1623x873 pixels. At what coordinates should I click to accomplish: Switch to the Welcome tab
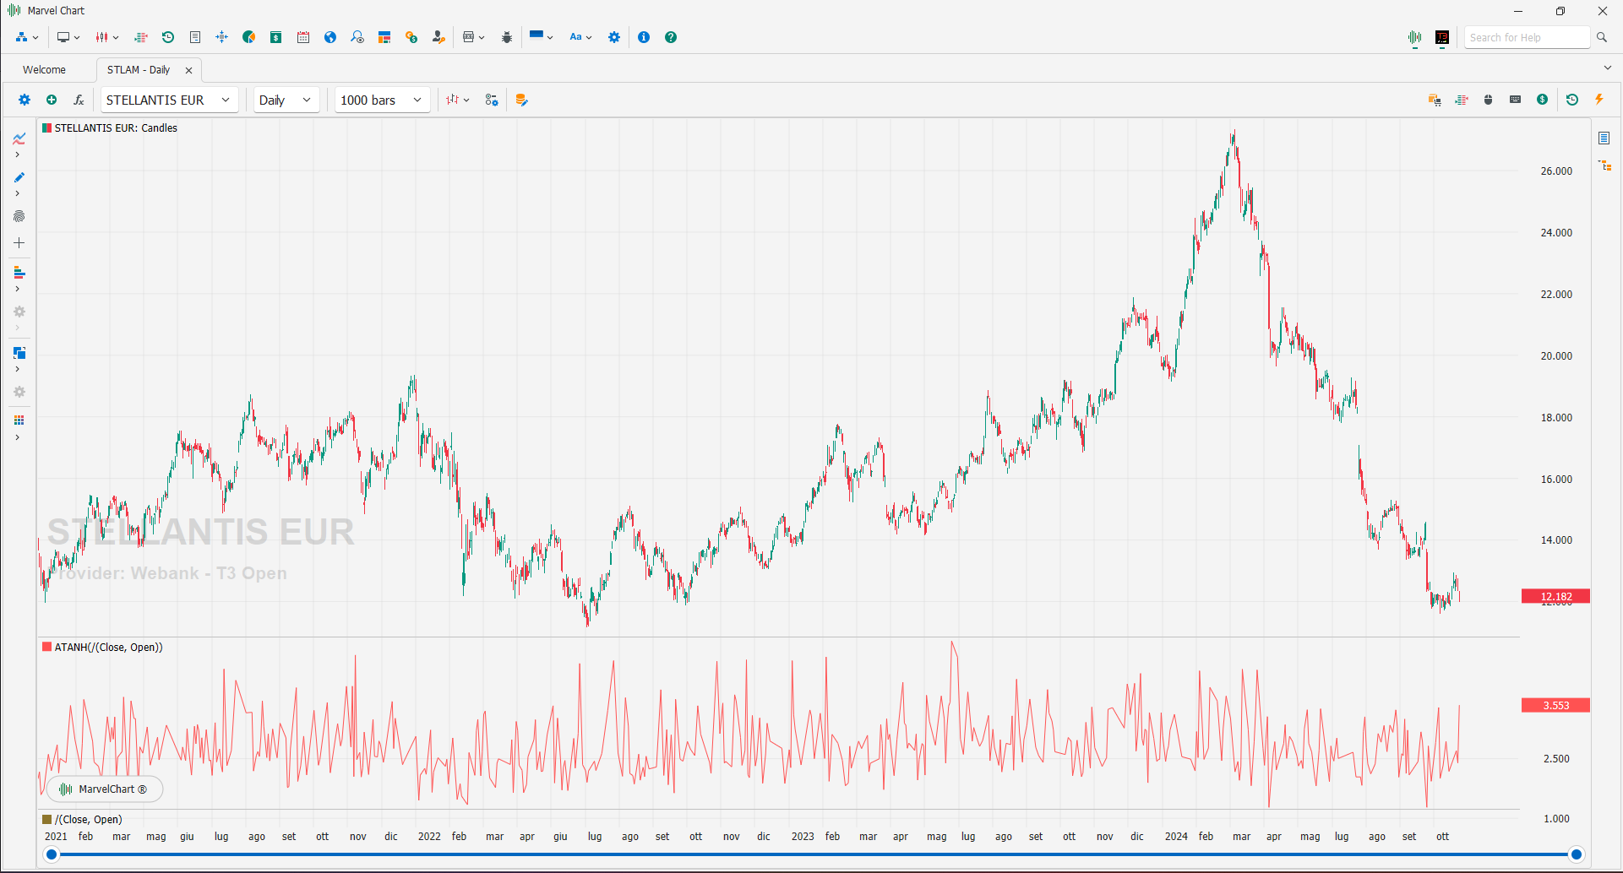(44, 70)
